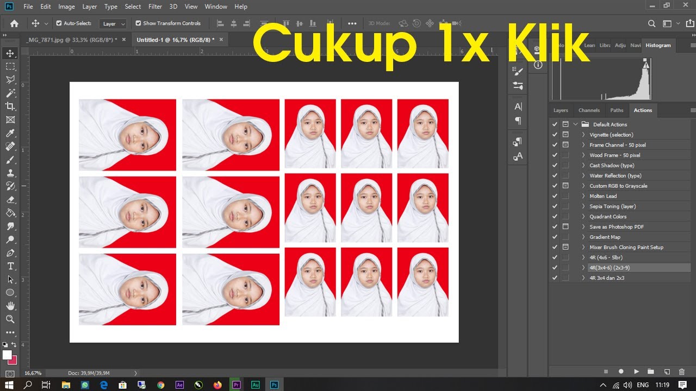Toggle dialog box for Save as Photoshop PDF
The image size is (696, 391).
pyautogui.click(x=565, y=226)
